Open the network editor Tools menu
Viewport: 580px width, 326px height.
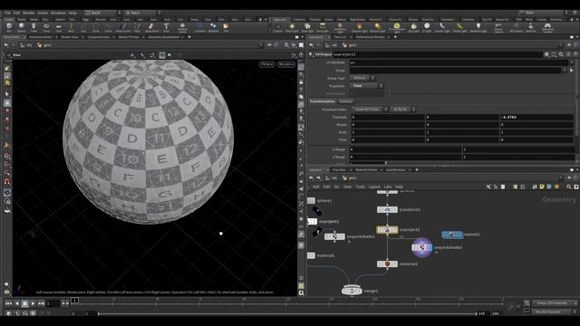360,187
